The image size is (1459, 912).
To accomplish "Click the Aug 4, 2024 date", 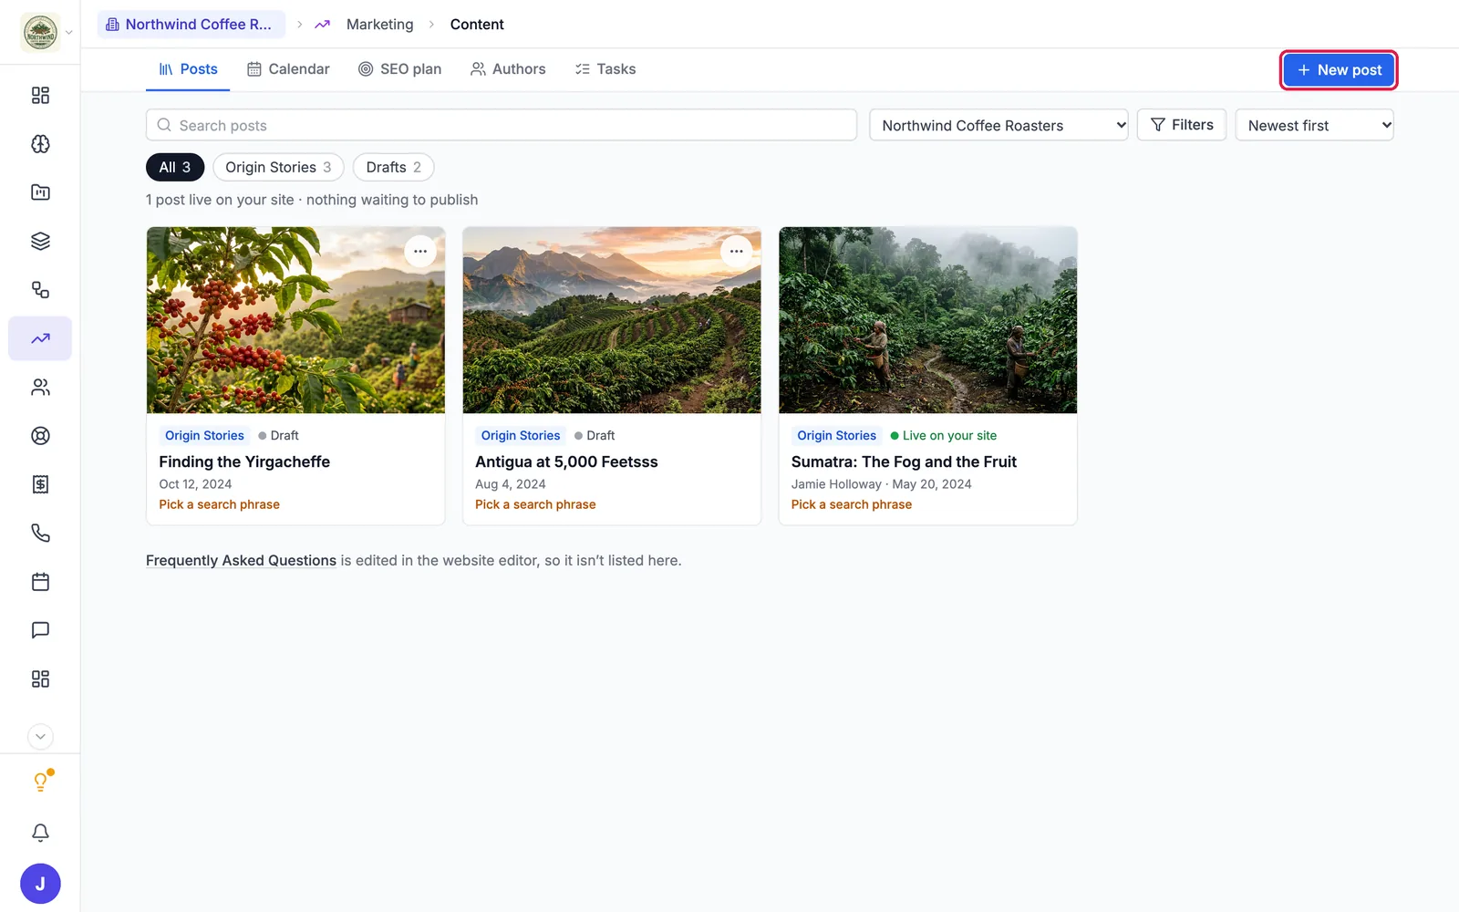I will click(x=511, y=484).
